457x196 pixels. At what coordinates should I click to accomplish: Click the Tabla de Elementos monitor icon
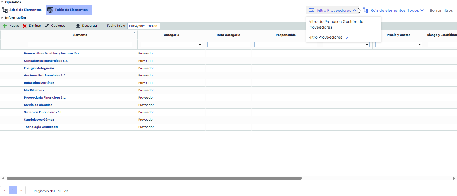point(50,10)
